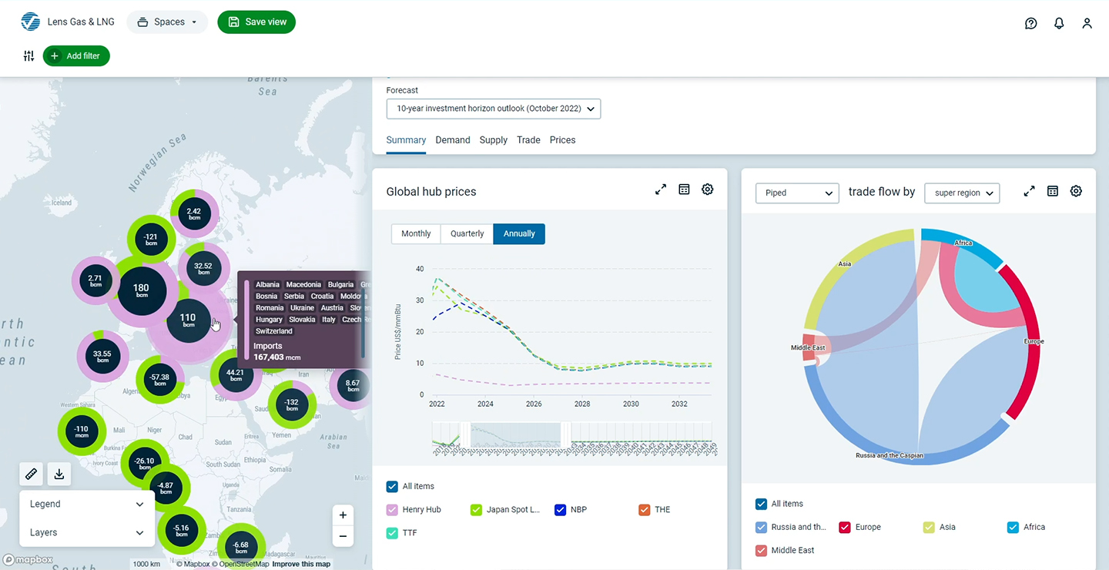The height and width of the screenshot is (570, 1109).
Task: Click the 110 bcm map bubble
Action: (188, 319)
